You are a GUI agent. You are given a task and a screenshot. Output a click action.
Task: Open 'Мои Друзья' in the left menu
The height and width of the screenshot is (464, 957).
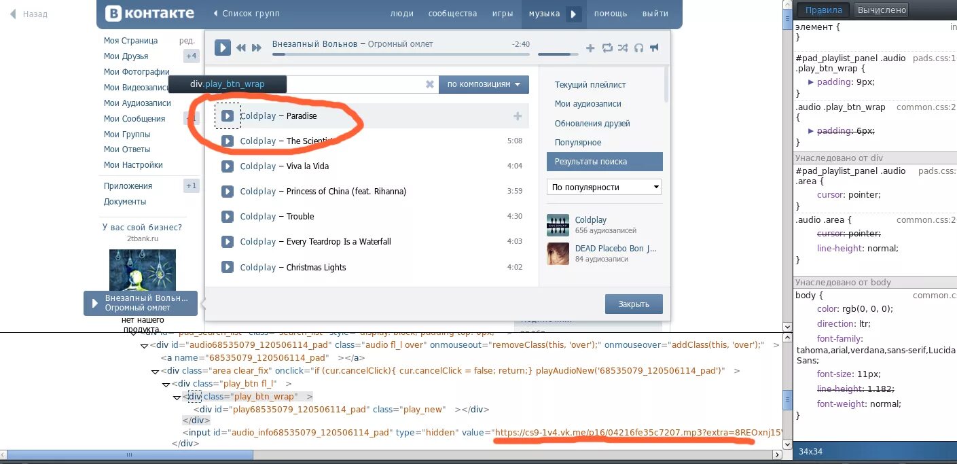[126, 56]
